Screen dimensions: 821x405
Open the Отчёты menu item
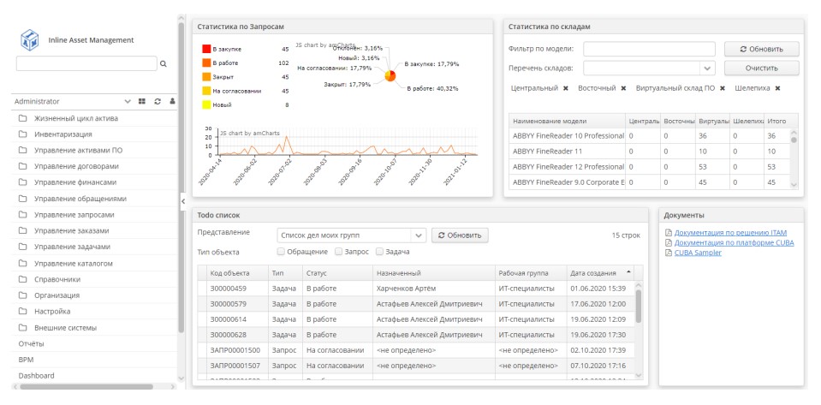click(x=93, y=343)
